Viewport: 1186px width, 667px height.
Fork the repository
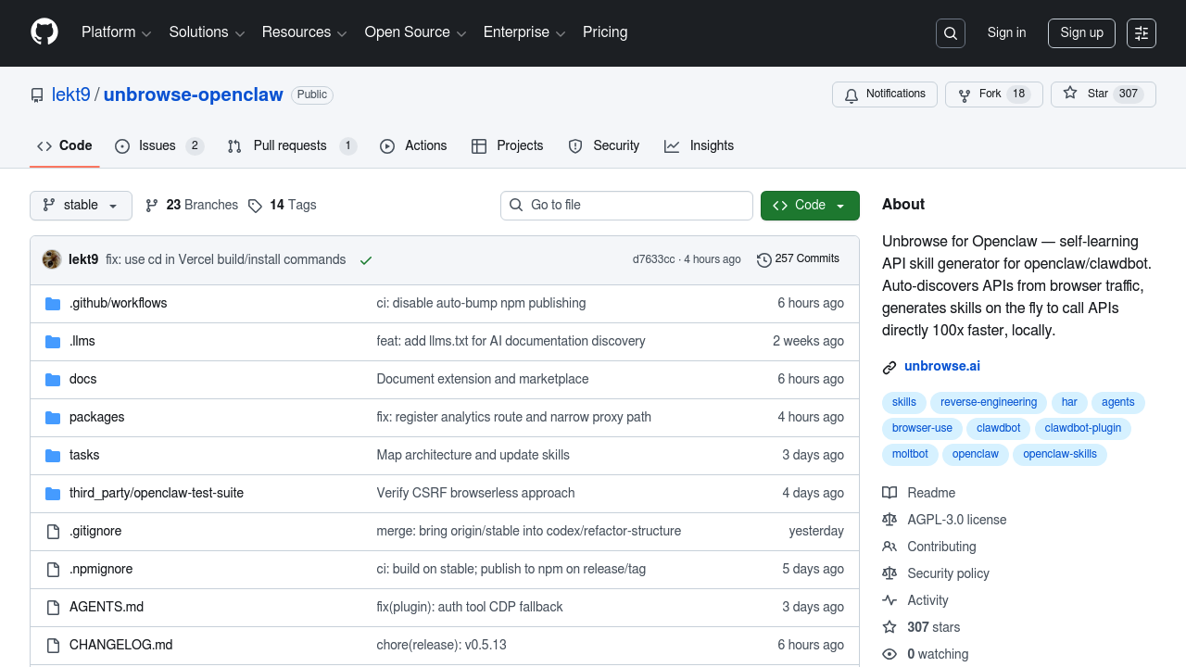tap(993, 94)
